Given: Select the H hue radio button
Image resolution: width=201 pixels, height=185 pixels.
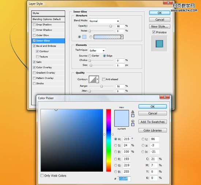Looking at the screenshot, I should [115, 139].
